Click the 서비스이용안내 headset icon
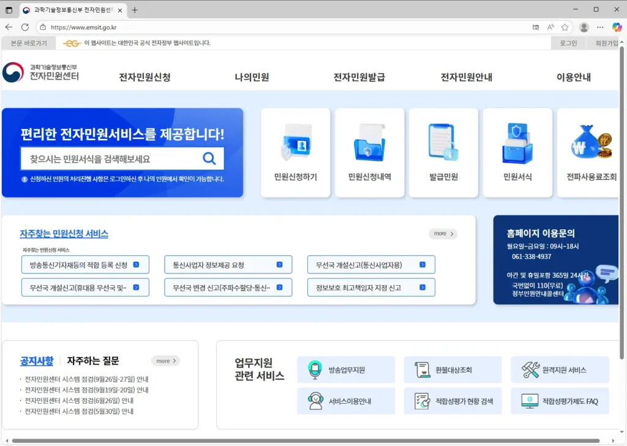The height and width of the screenshot is (446, 627). click(315, 401)
